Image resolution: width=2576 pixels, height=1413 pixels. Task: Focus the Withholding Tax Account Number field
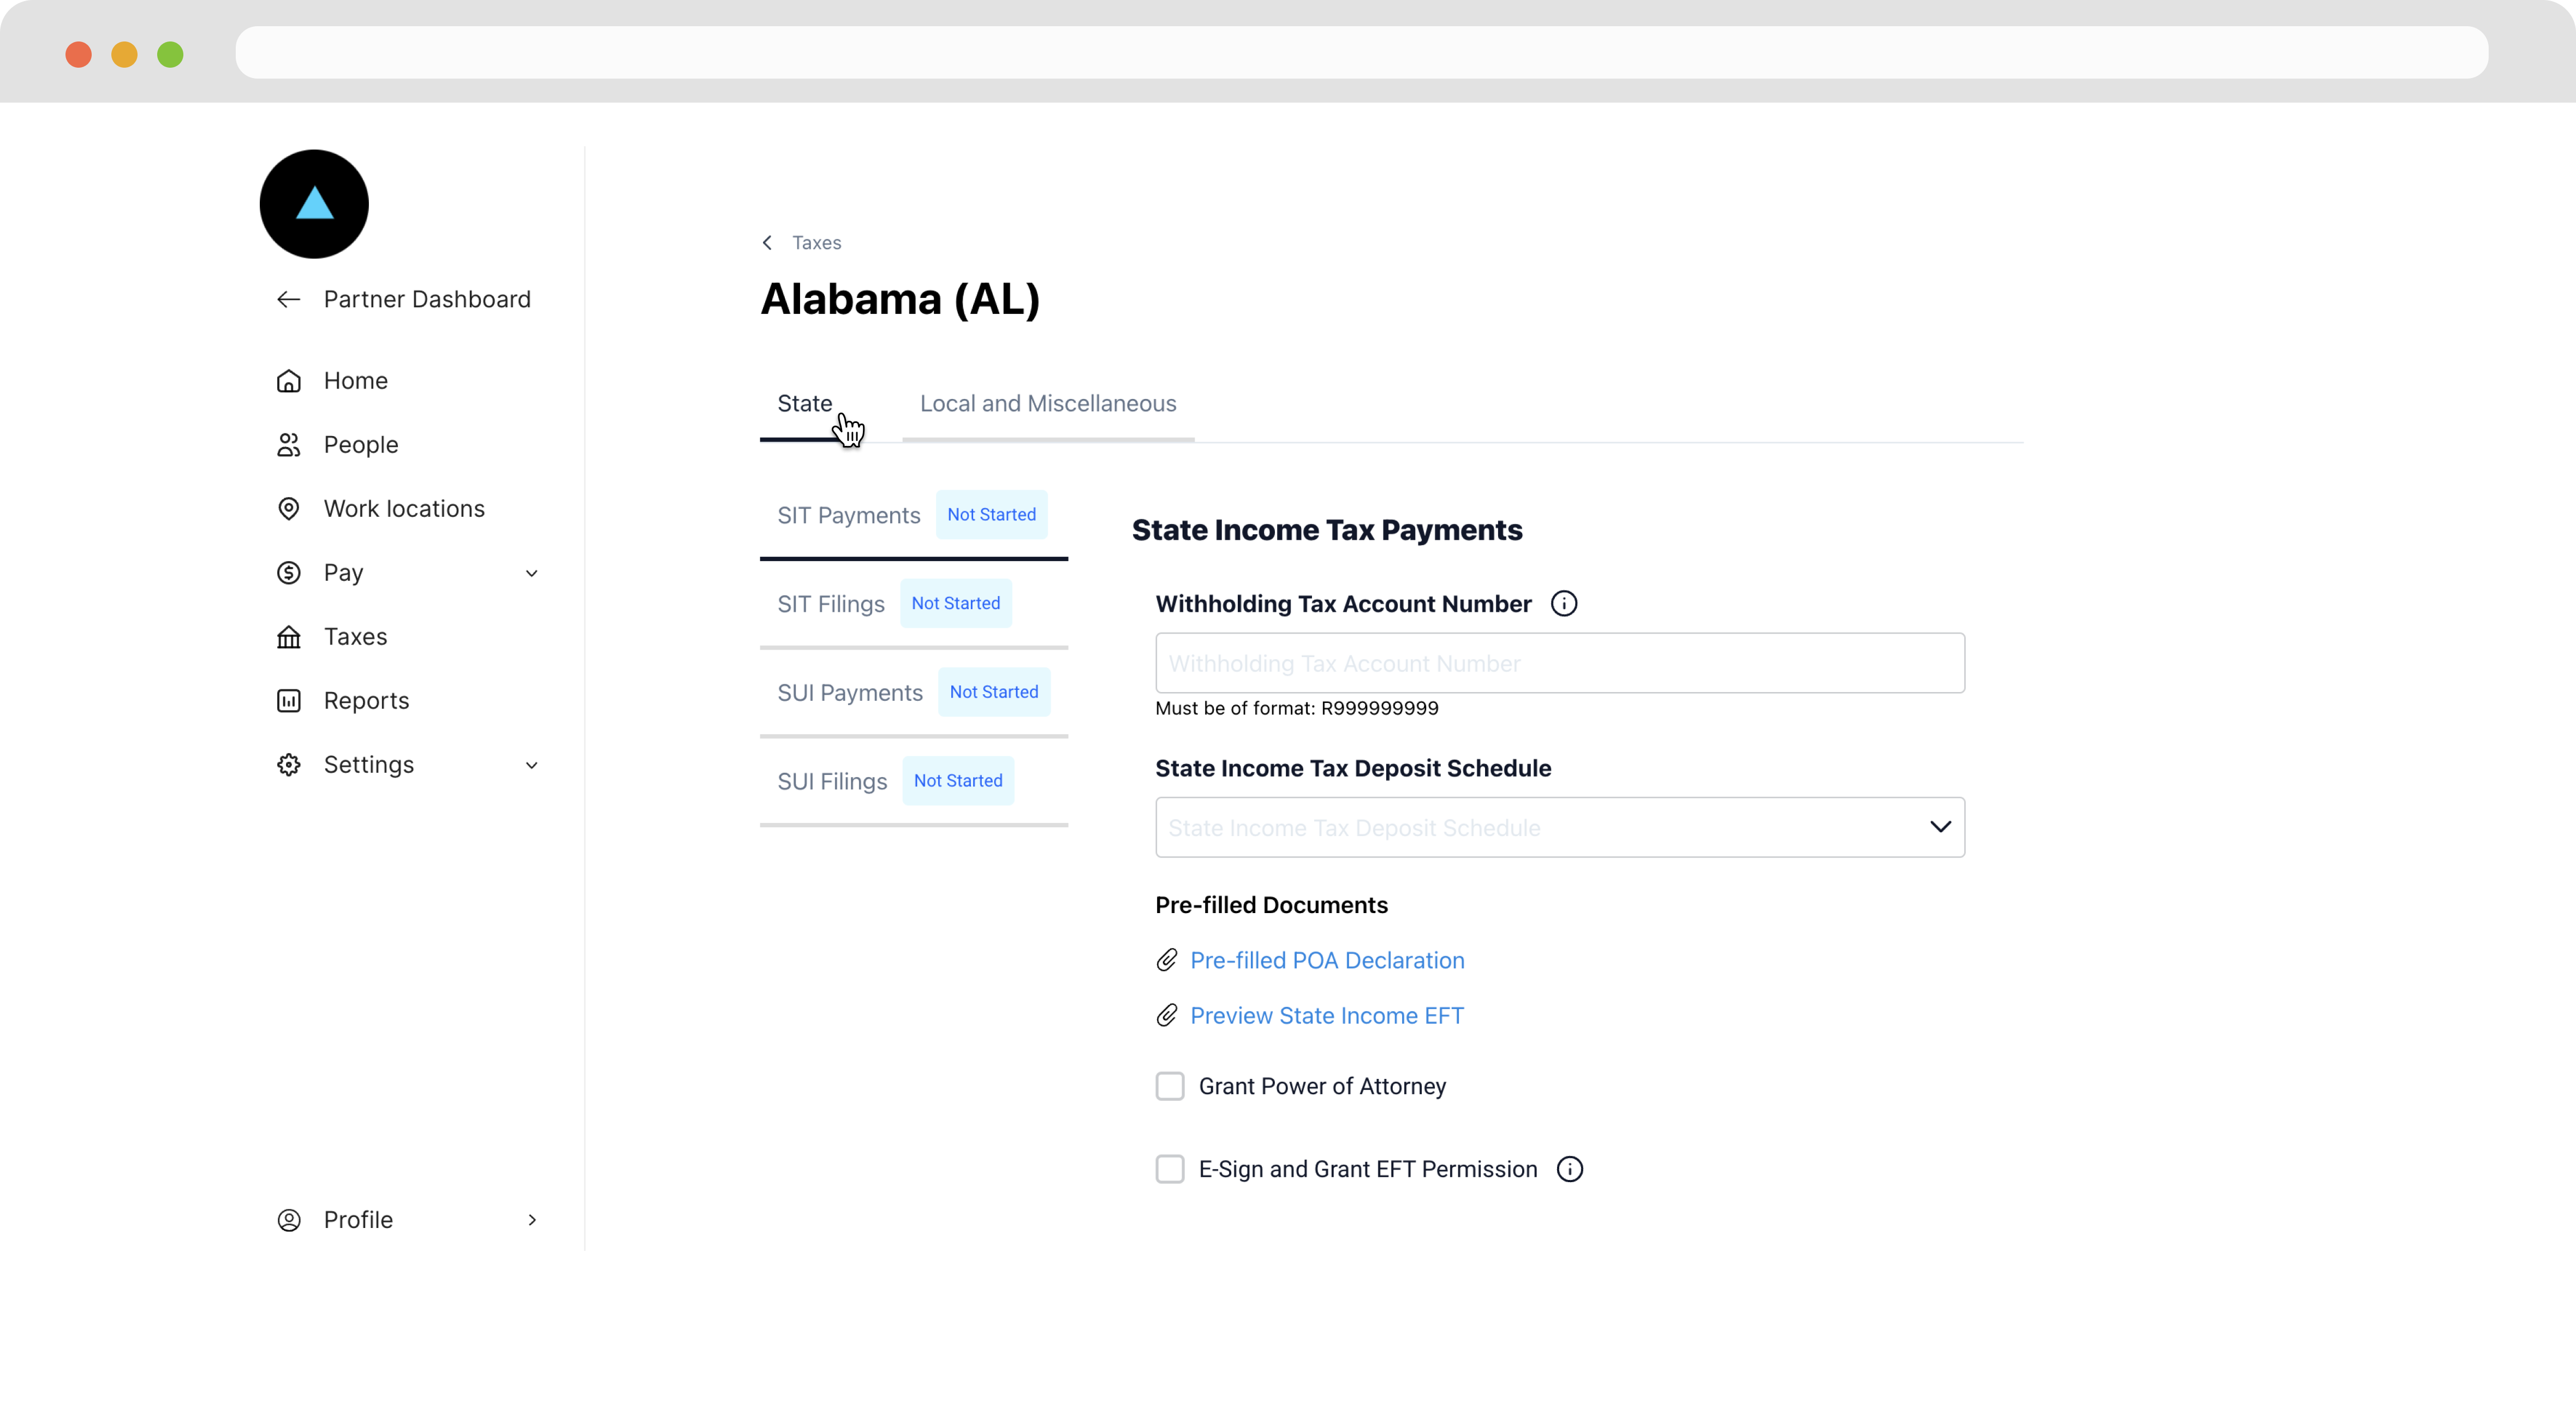pos(1560,663)
